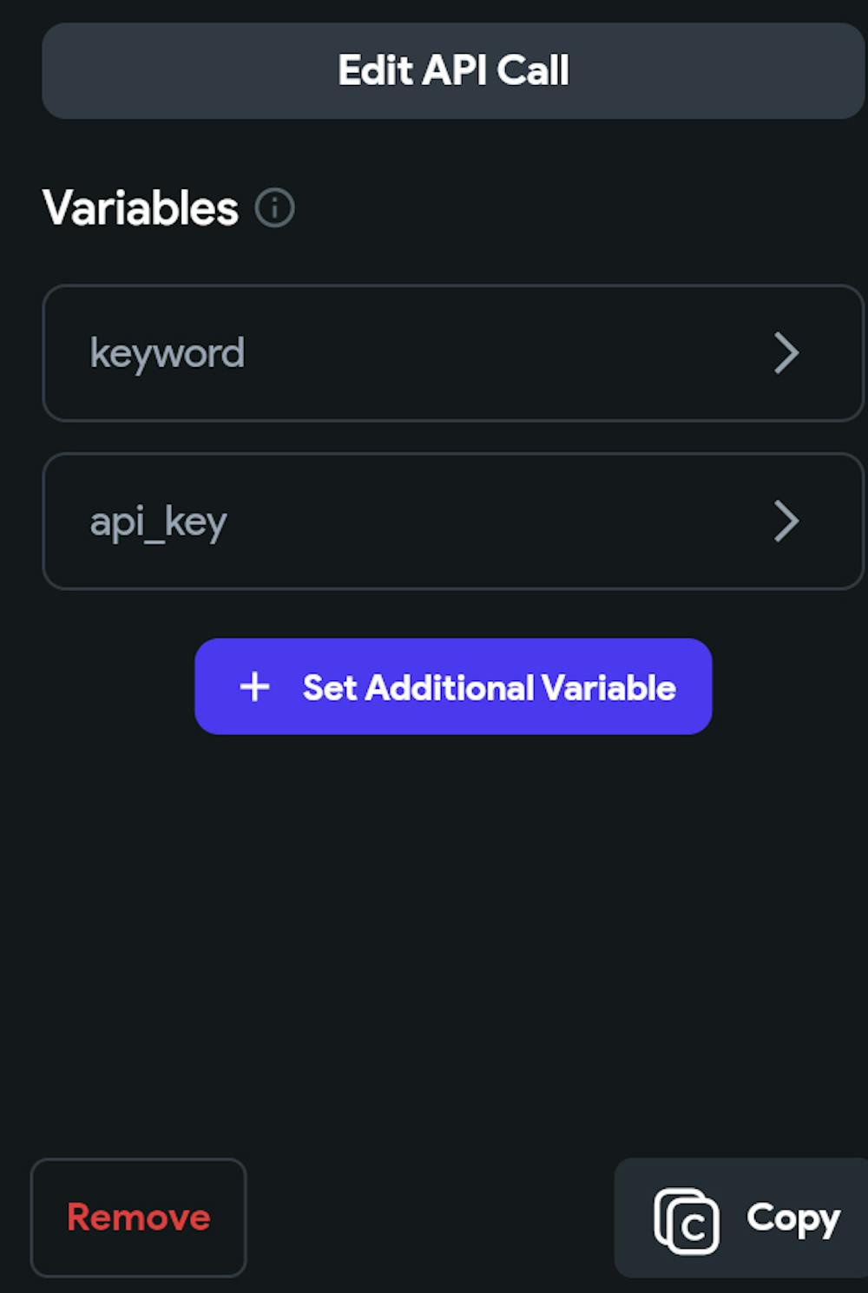Click the overlapping-squares copy icon

[x=687, y=1220]
